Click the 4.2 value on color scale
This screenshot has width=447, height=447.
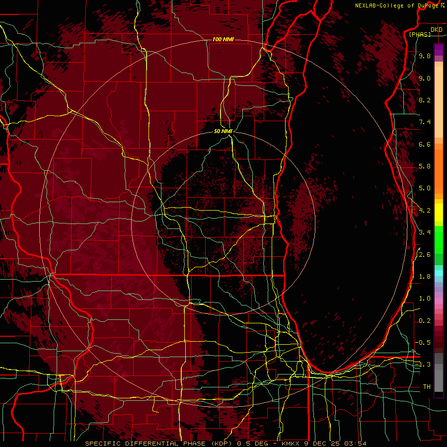(425, 211)
